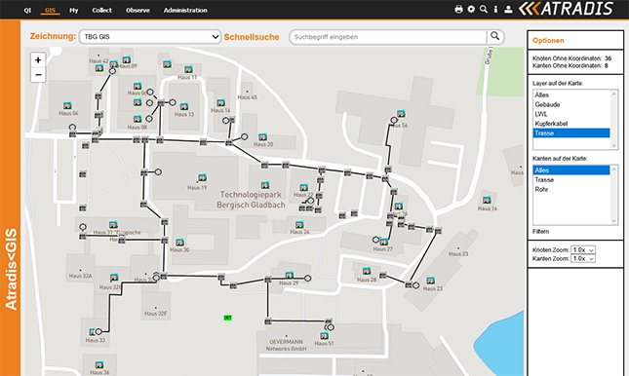The width and height of the screenshot is (629, 376).
Task: Open the Zeichnung TBG GIS dropdown
Action: click(150, 36)
